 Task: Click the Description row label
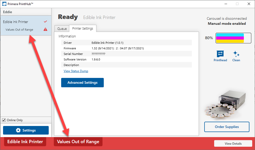coord(71,65)
